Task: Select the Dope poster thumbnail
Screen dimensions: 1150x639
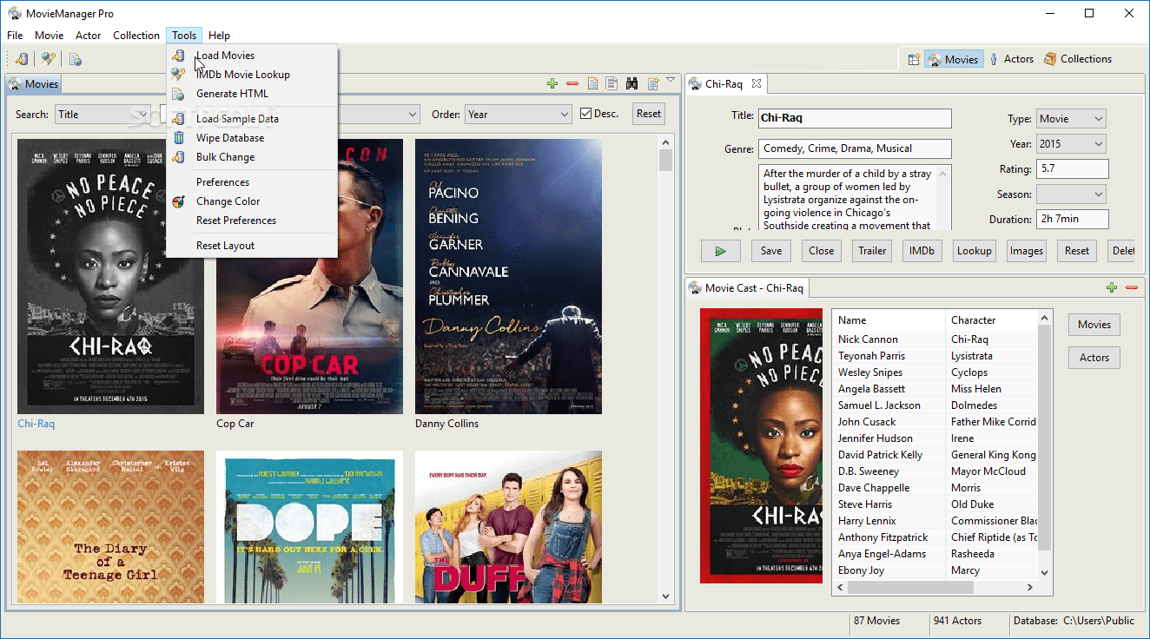Action: pos(309,526)
